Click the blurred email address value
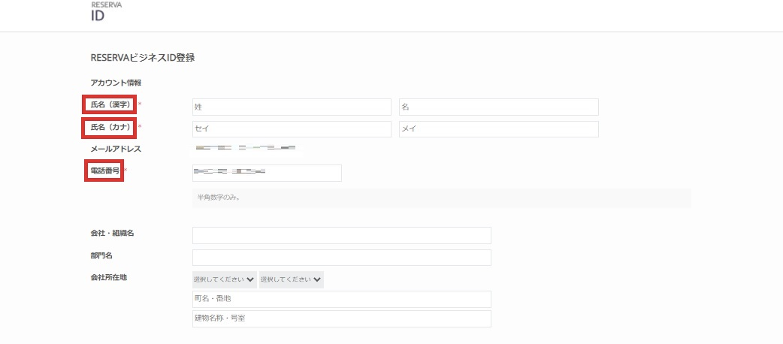 pos(244,149)
